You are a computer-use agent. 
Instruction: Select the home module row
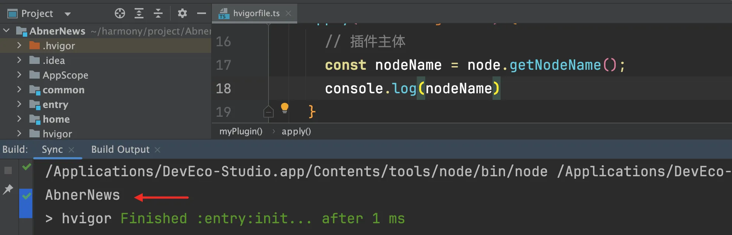(106, 119)
